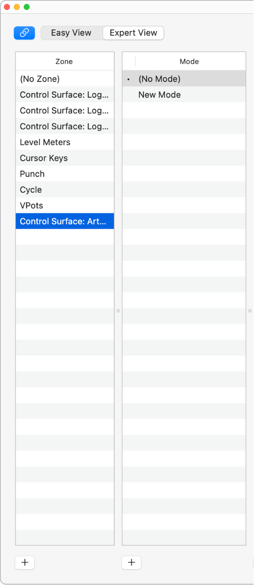The width and height of the screenshot is (255, 585).
Task: Click the divider handle between the lists
Action: tap(118, 311)
